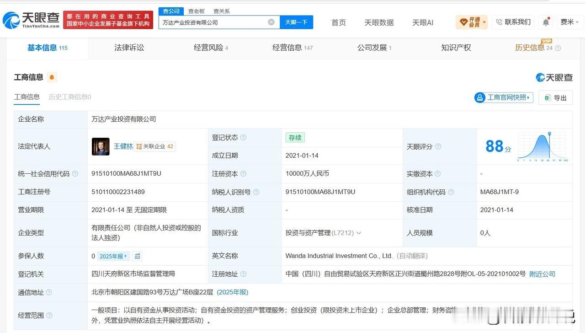Open the 经营信息 tab
The image size is (585, 333).
coord(292,48)
